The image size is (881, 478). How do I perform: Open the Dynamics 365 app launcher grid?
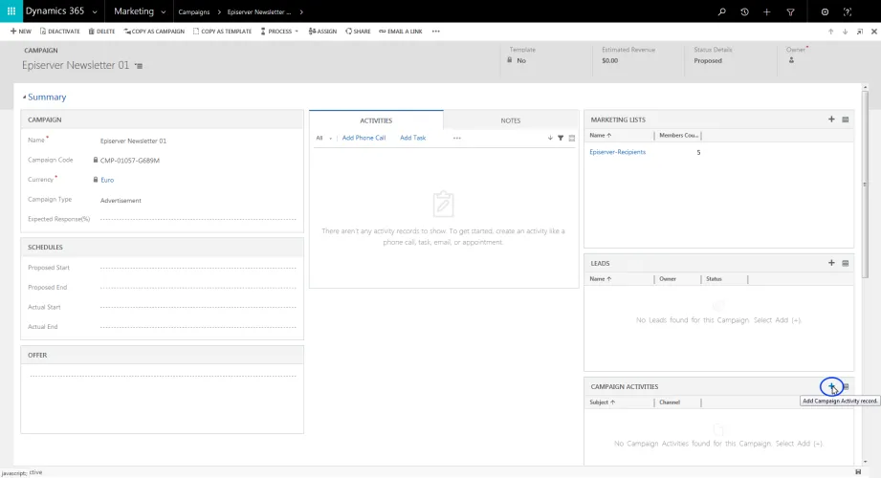[x=11, y=11]
